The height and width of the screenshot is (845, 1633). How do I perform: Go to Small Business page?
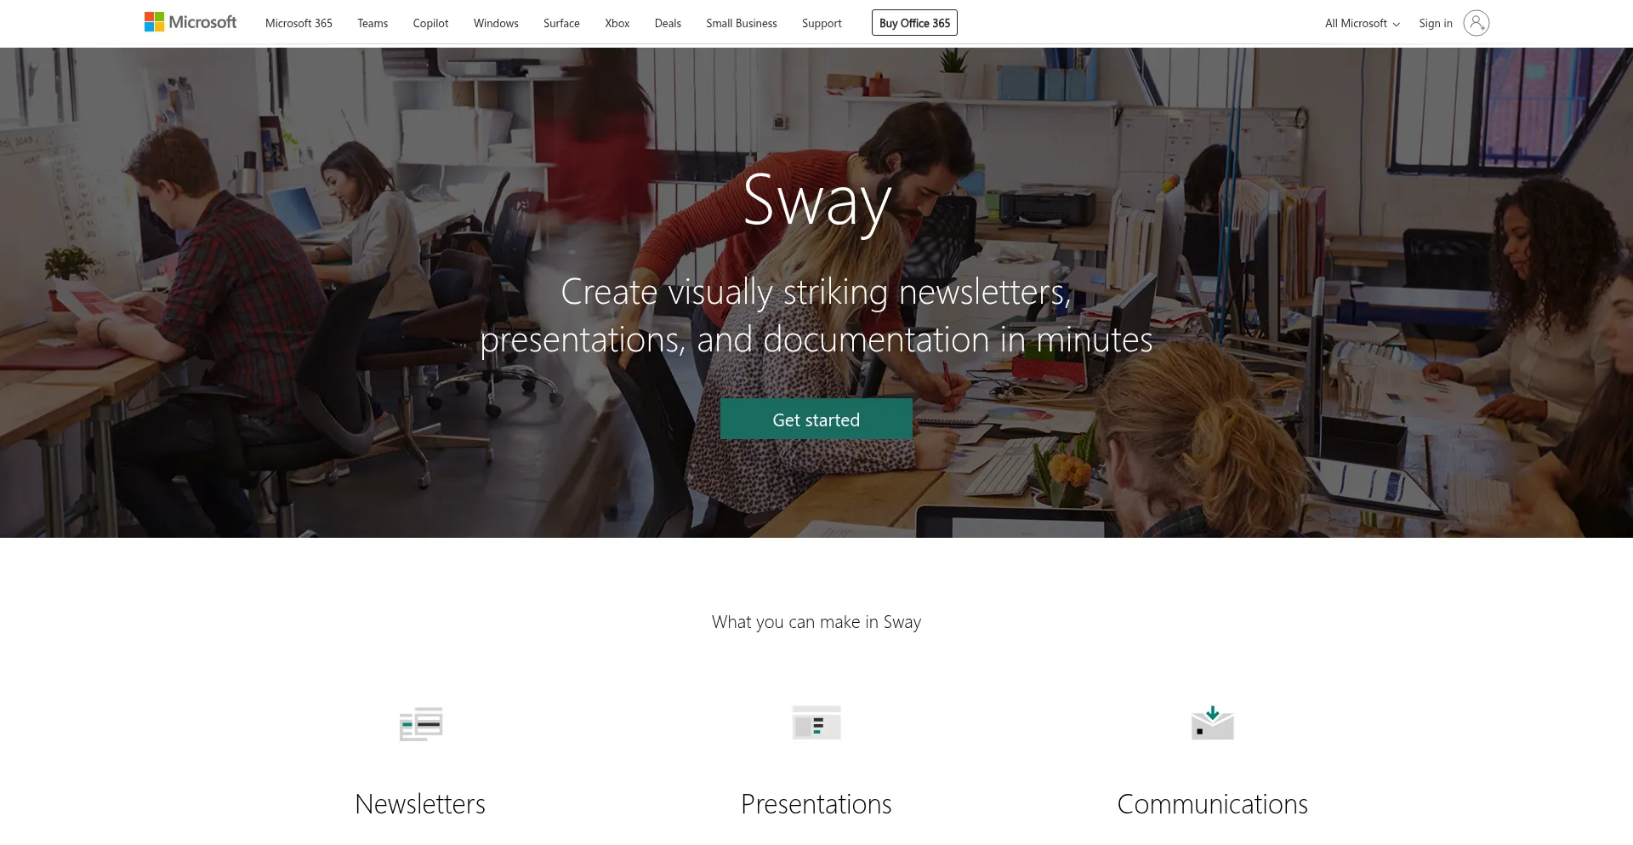[x=742, y=23]
